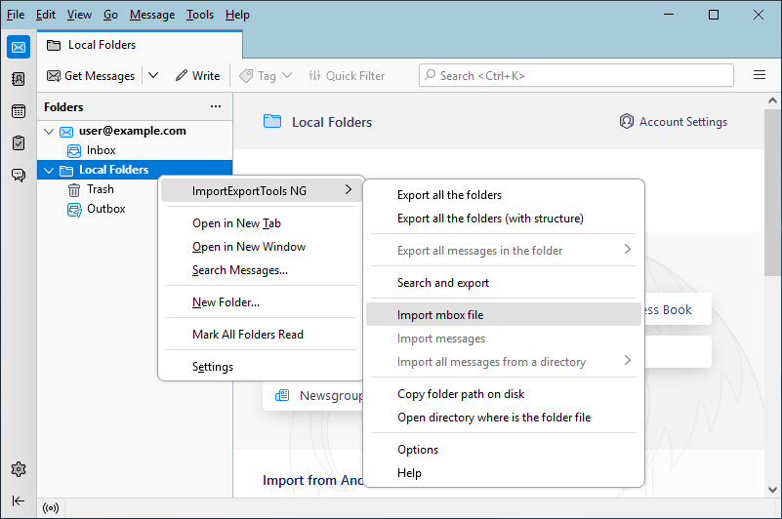The image size is (782, 519).
Task: Compose with the Write button
Action: (x=197, y=76)
